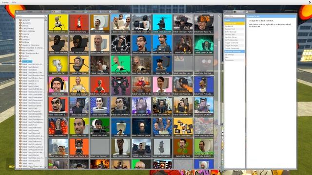Open the NPCs tab in spawn menu

coord(56,12)
